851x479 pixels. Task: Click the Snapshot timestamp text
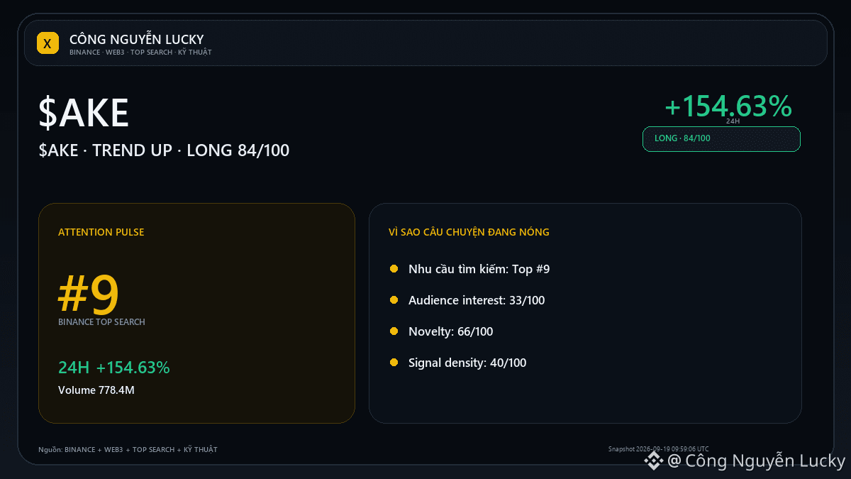click(x=658, y=449)
